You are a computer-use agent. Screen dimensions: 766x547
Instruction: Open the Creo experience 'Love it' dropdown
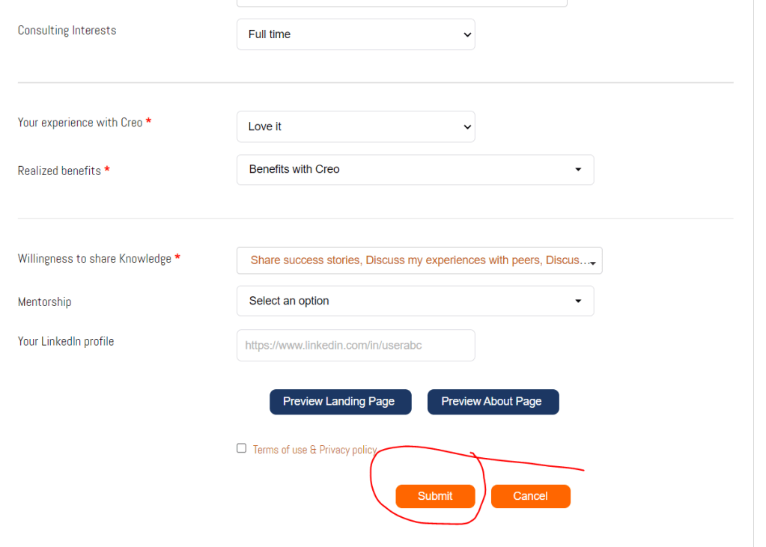(x=356, y=126)
